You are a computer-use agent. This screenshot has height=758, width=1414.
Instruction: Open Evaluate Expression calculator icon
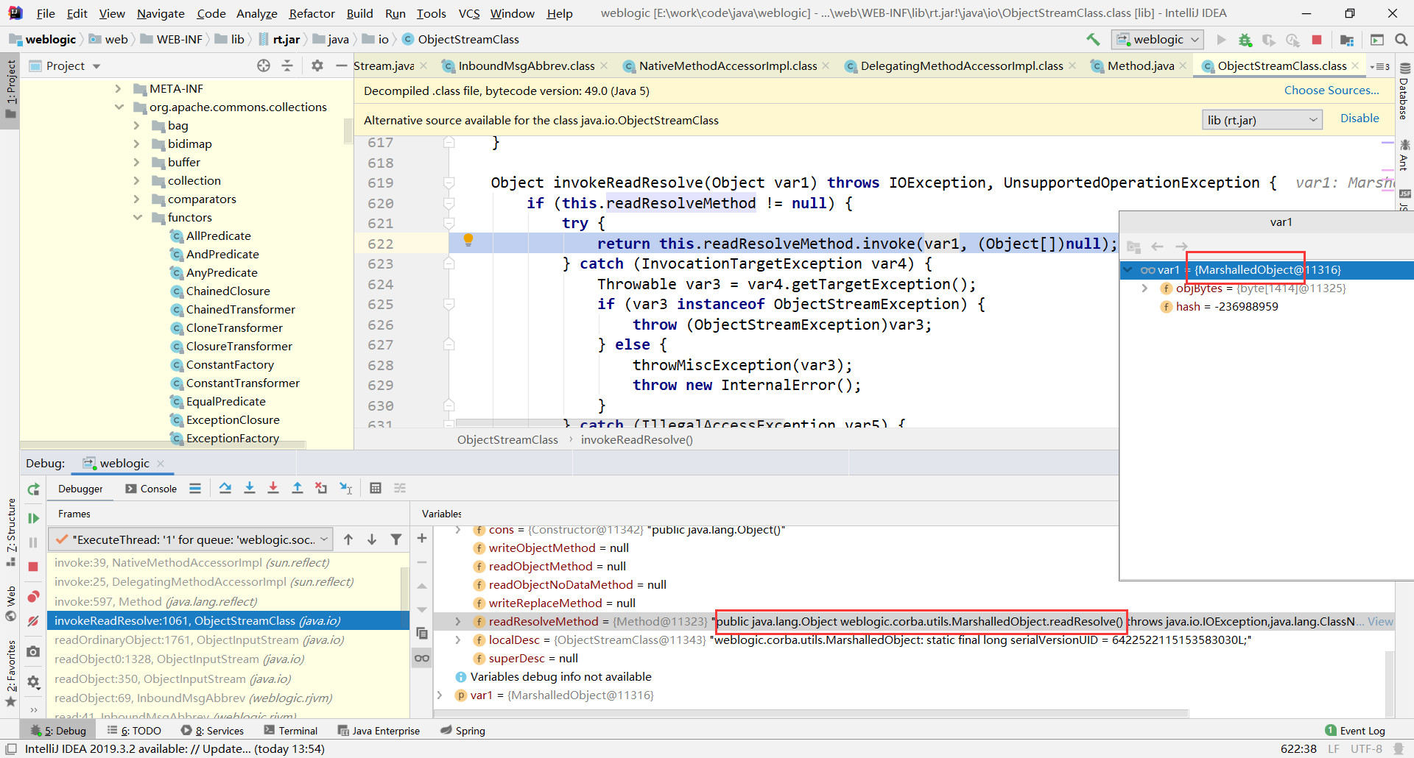[x=376, y=488]
